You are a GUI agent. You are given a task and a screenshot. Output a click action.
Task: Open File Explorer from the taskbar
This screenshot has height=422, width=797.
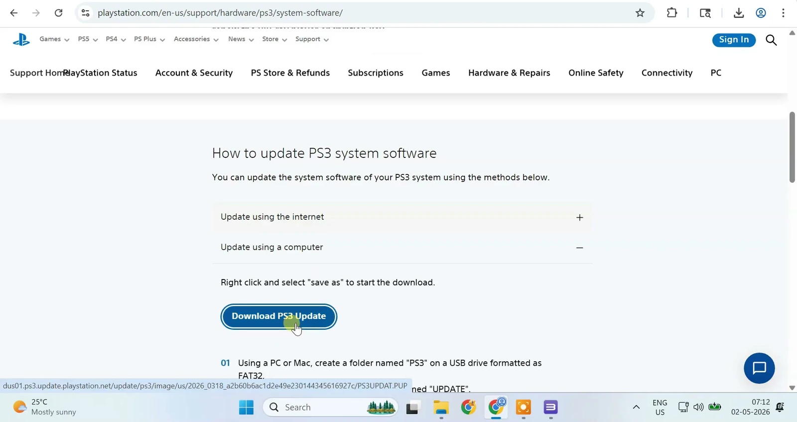tap(441, 408)
